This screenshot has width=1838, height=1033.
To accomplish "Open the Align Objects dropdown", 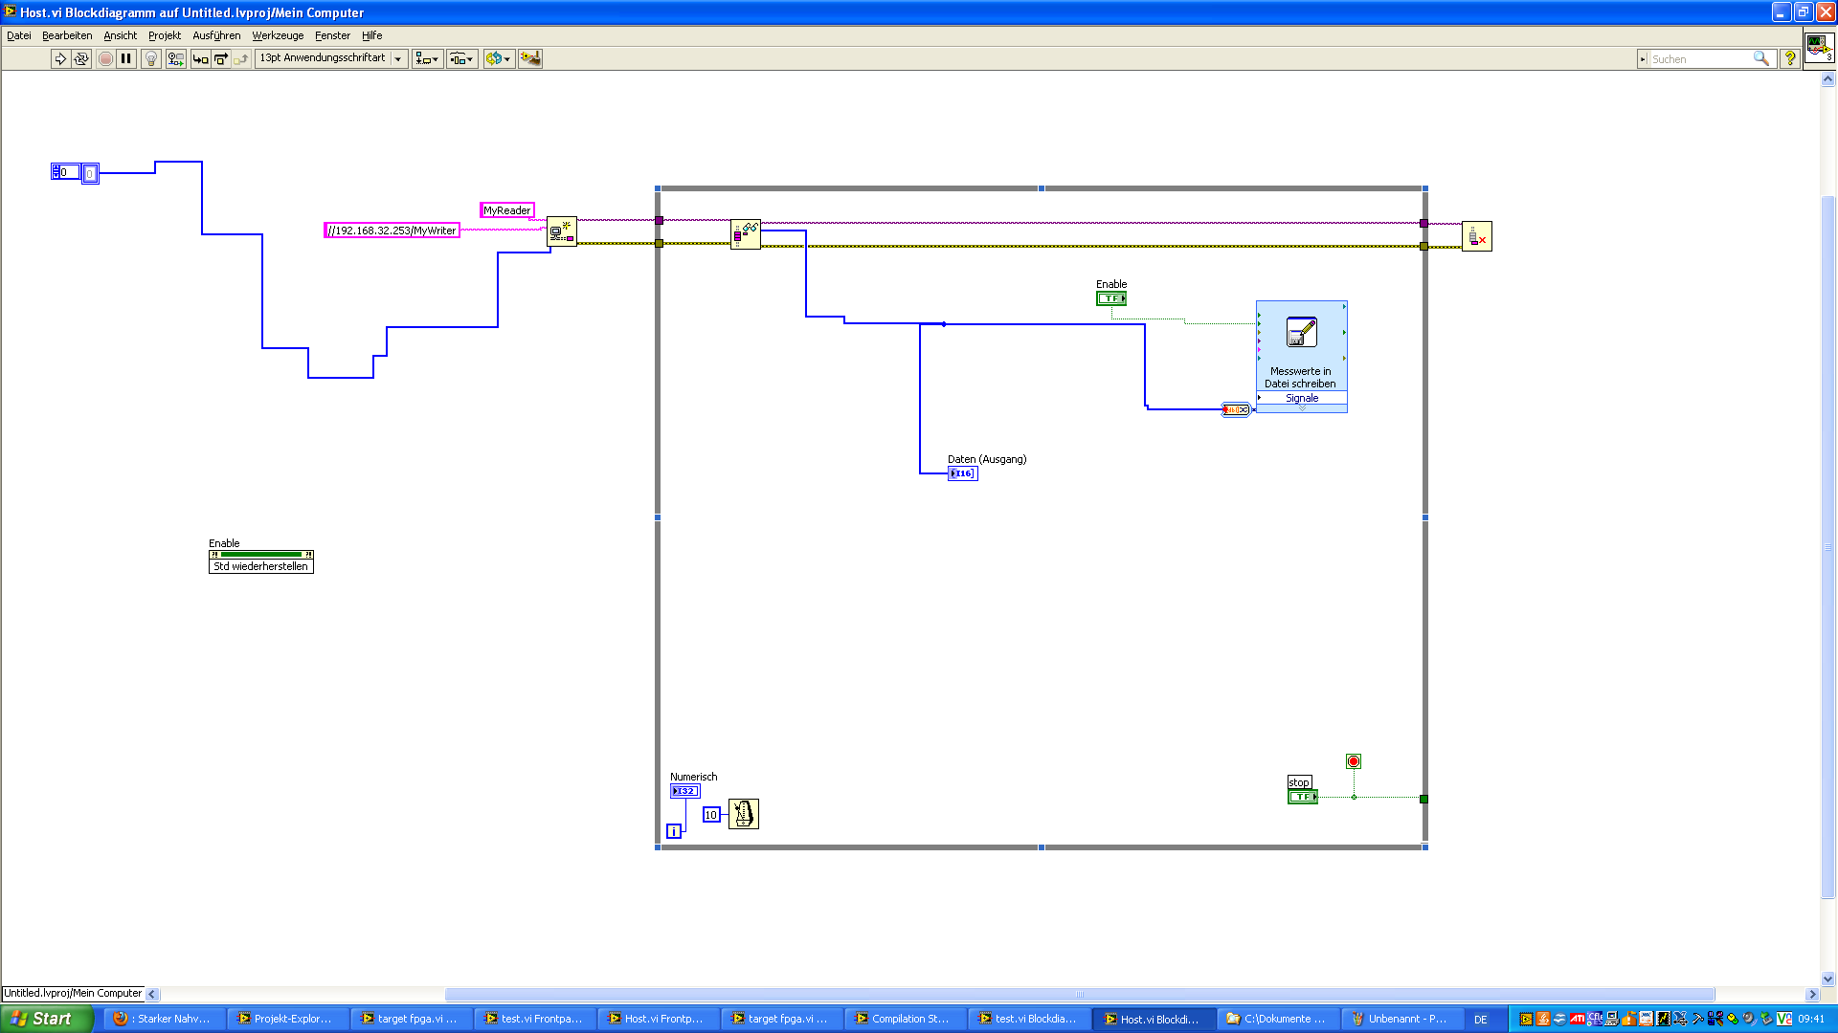I will click(427, 59).
